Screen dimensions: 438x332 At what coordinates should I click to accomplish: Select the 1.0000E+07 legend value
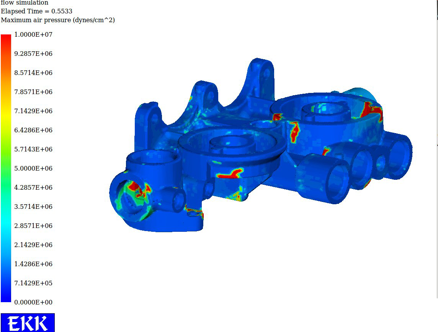(x=33, y=34)
